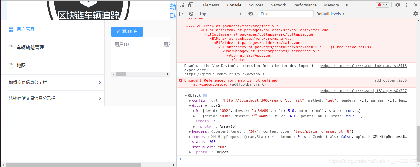Open addToolbar.js:6 link in window.onload line

[248, 84]
